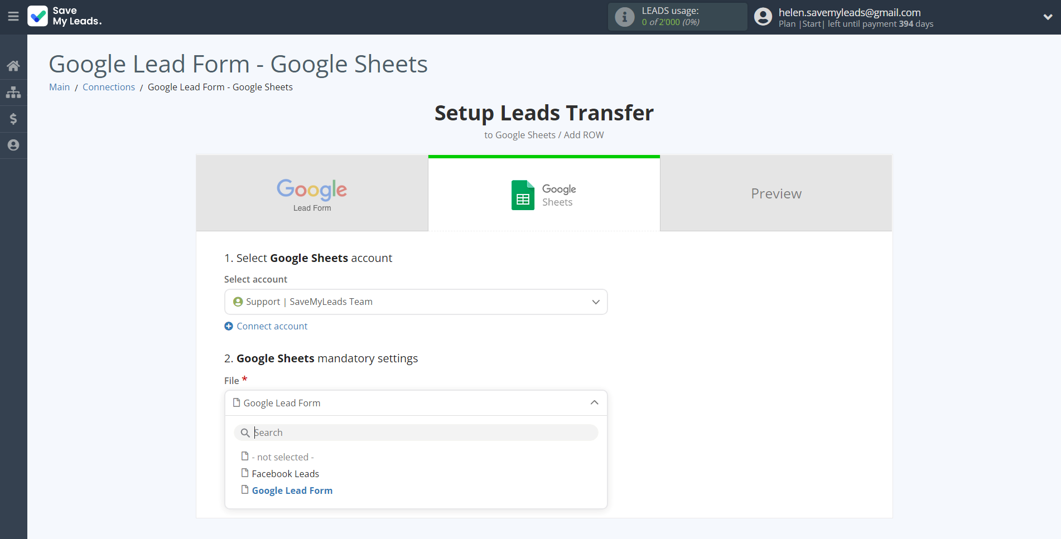The width and height of the screenshot is (1061, 539).
Task: Click the account email helen.savemyleads@gmail.com
Action: (850, 12)
